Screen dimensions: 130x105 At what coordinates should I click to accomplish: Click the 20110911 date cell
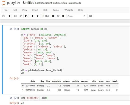pyautogui.click(x=30, y=86)
